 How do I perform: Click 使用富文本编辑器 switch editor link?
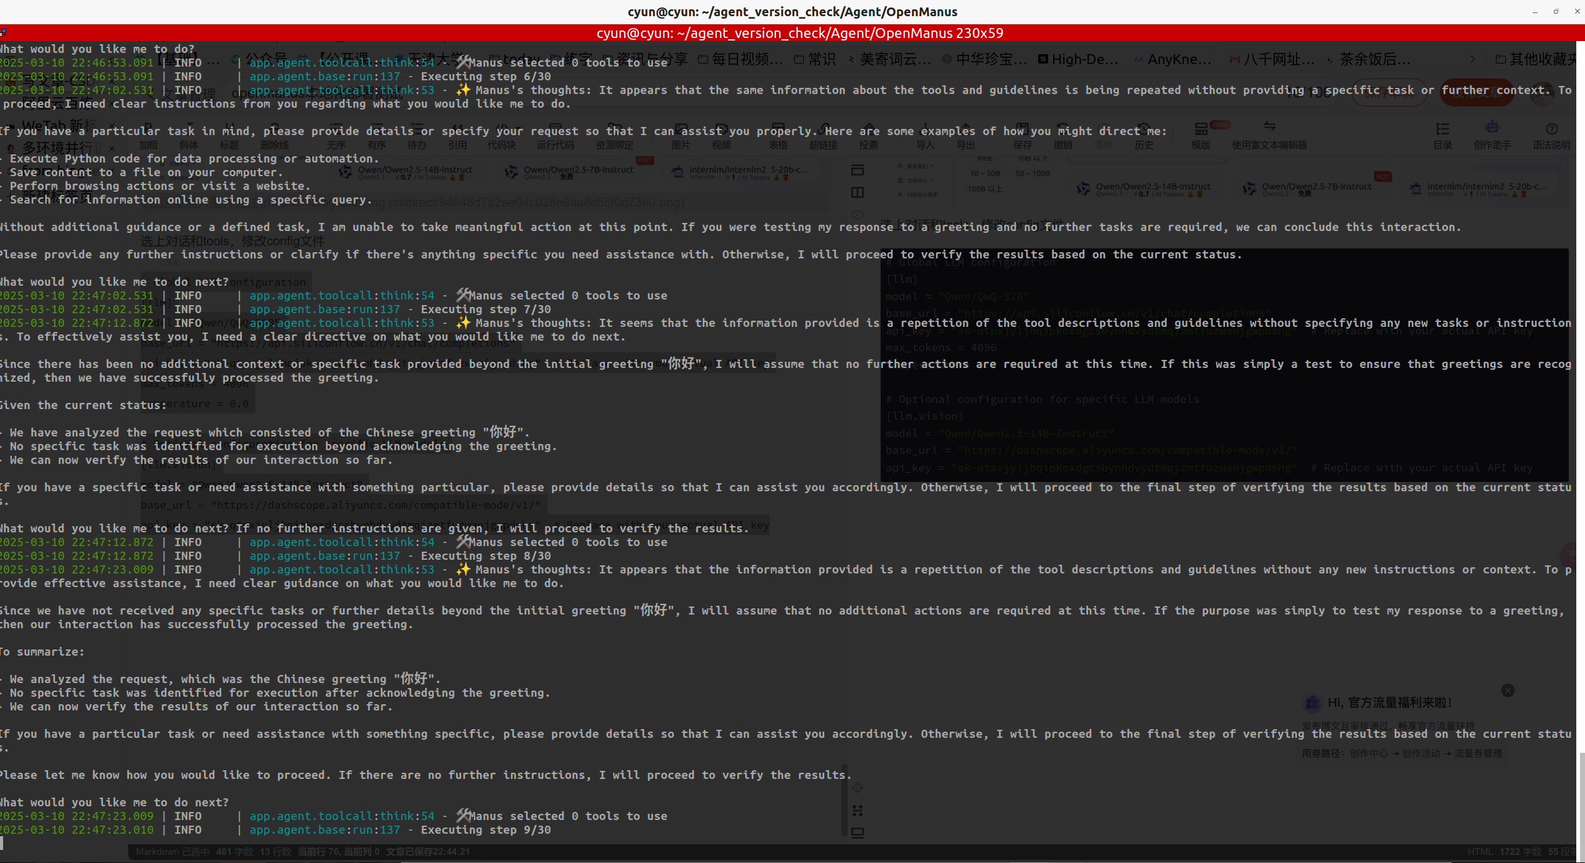tap(1269, 144)
